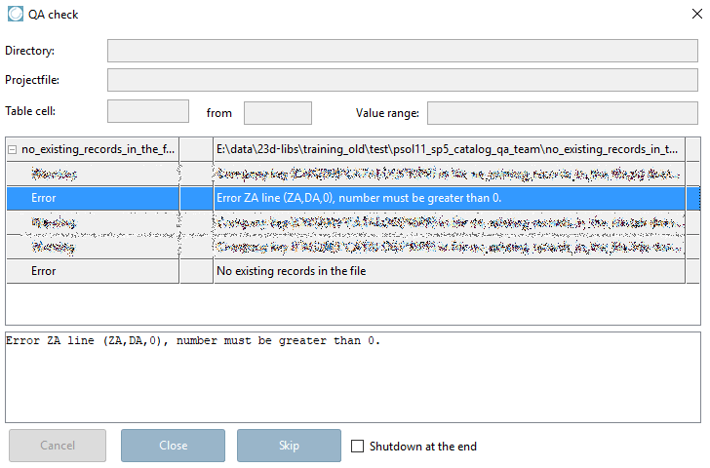Screen dimensions: 710x468
Task: Collapse the no_existing_records_in_the_f... tree node
Action: [x=13, y=149]
